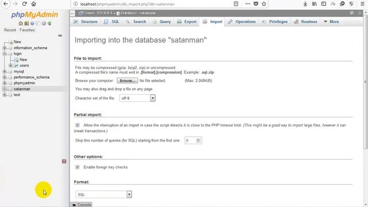The width and height of the screenshot is (368, 207).
Task: Expand the information_schema database node
Action: pyautogui.click(x=5, y=48)
